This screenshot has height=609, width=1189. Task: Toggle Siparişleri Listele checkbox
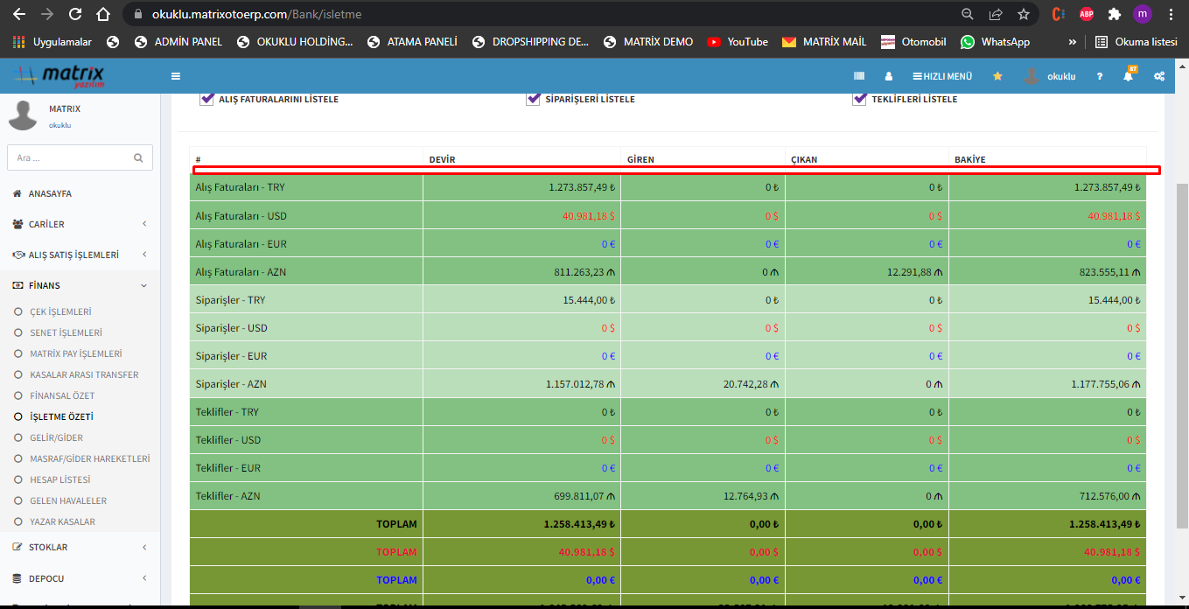(533, 99)
